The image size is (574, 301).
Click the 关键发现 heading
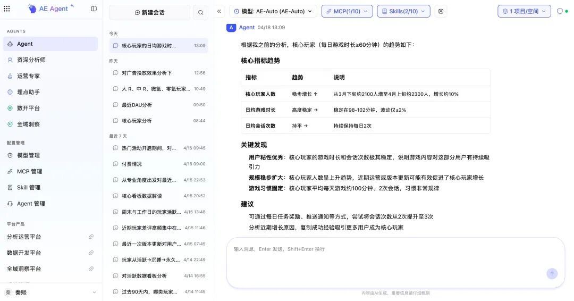tap(254, 145)
